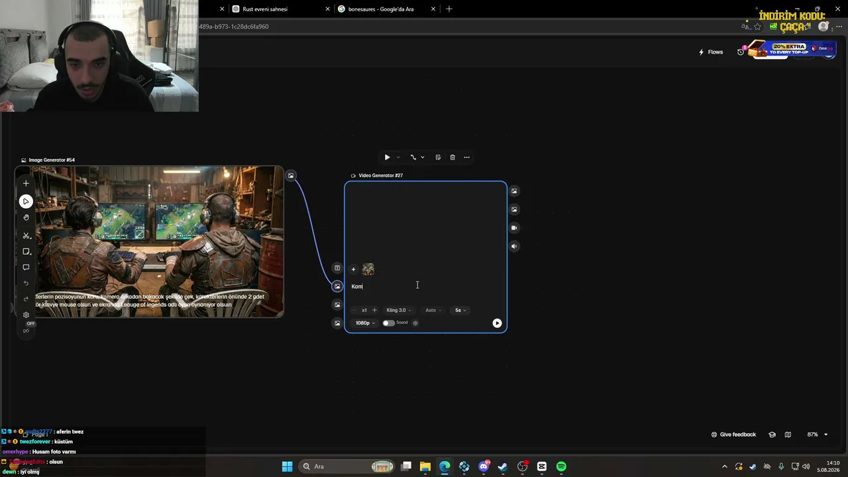Open the three-dots more menu in node toolbar
Image resolution: width=848 pixels, height=477 pixels.
coord(467,158)
